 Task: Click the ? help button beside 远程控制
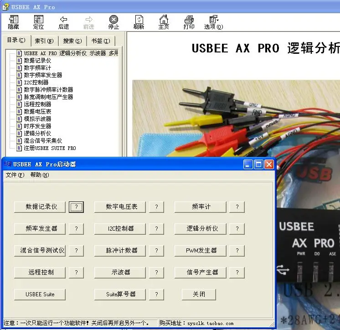point(76,273)
